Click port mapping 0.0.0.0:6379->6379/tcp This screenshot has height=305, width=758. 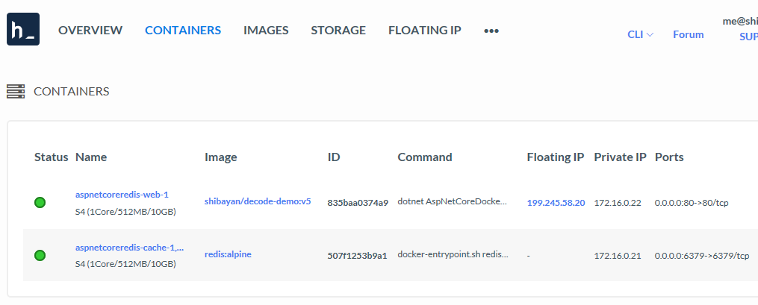703,256
